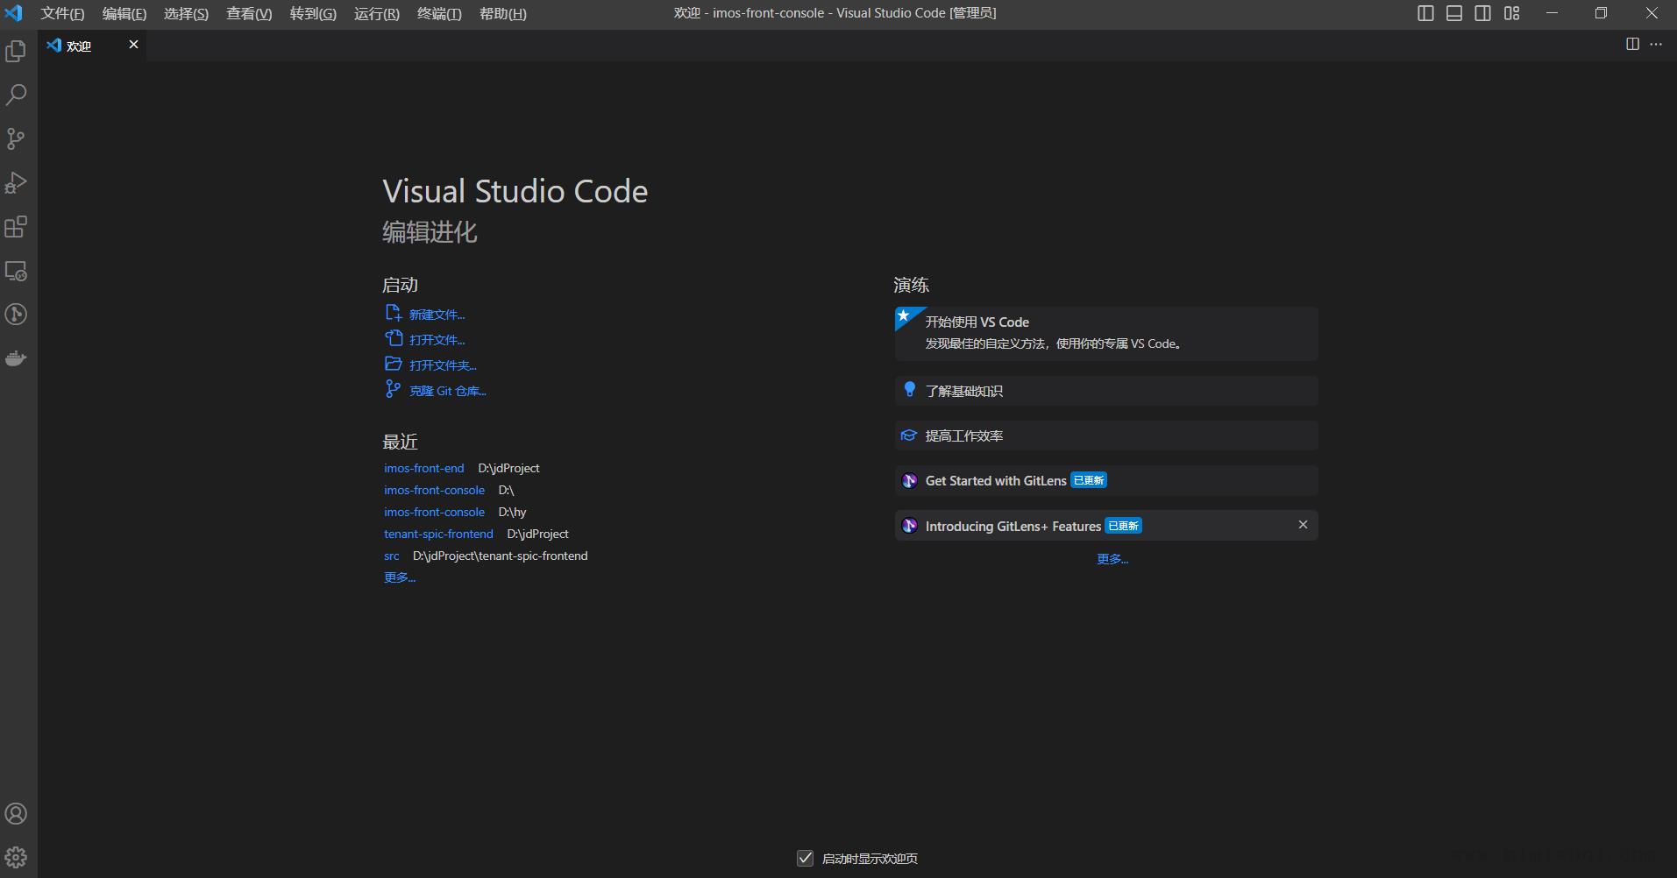Image resolution: width=1677 pixels, height=878 pixels.
Task: Click the new file icon beside 新建文件
Action: (x=394, y=313)
